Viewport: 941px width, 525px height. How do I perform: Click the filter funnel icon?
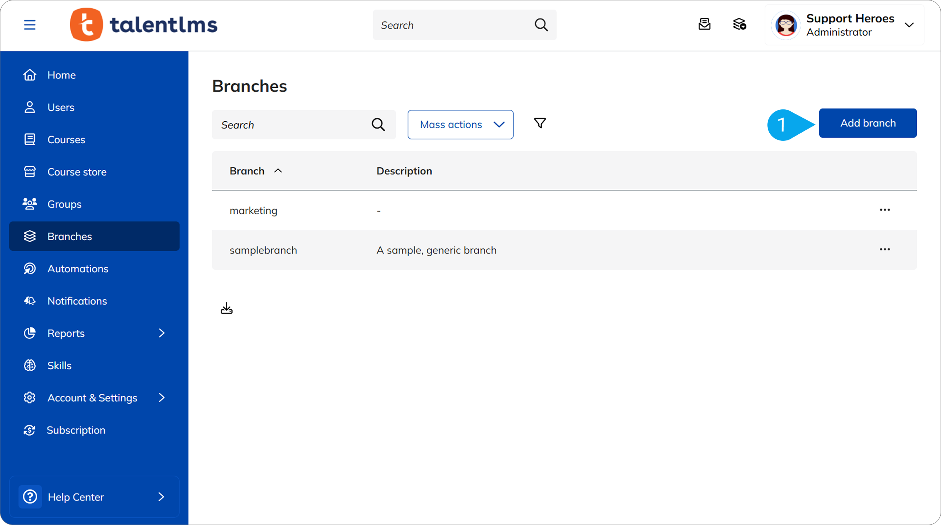540,123
